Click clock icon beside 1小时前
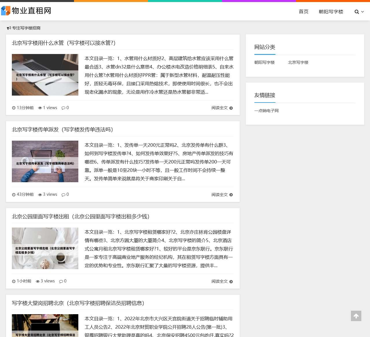The height and width of the screenshot is (337, 370). tap(14, 281)
